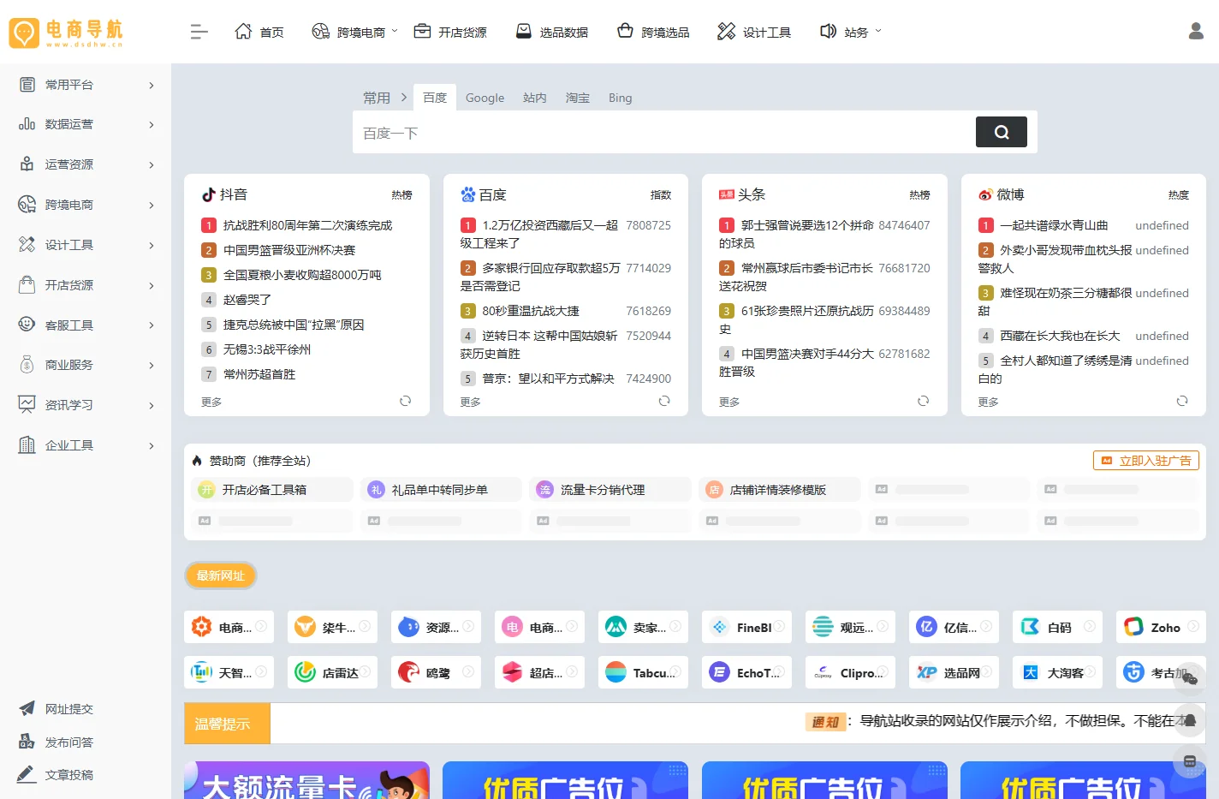Open 跨境电商 dropdown in top navigation
This screenshot has width=1219, height=799.
coord(354,32)
